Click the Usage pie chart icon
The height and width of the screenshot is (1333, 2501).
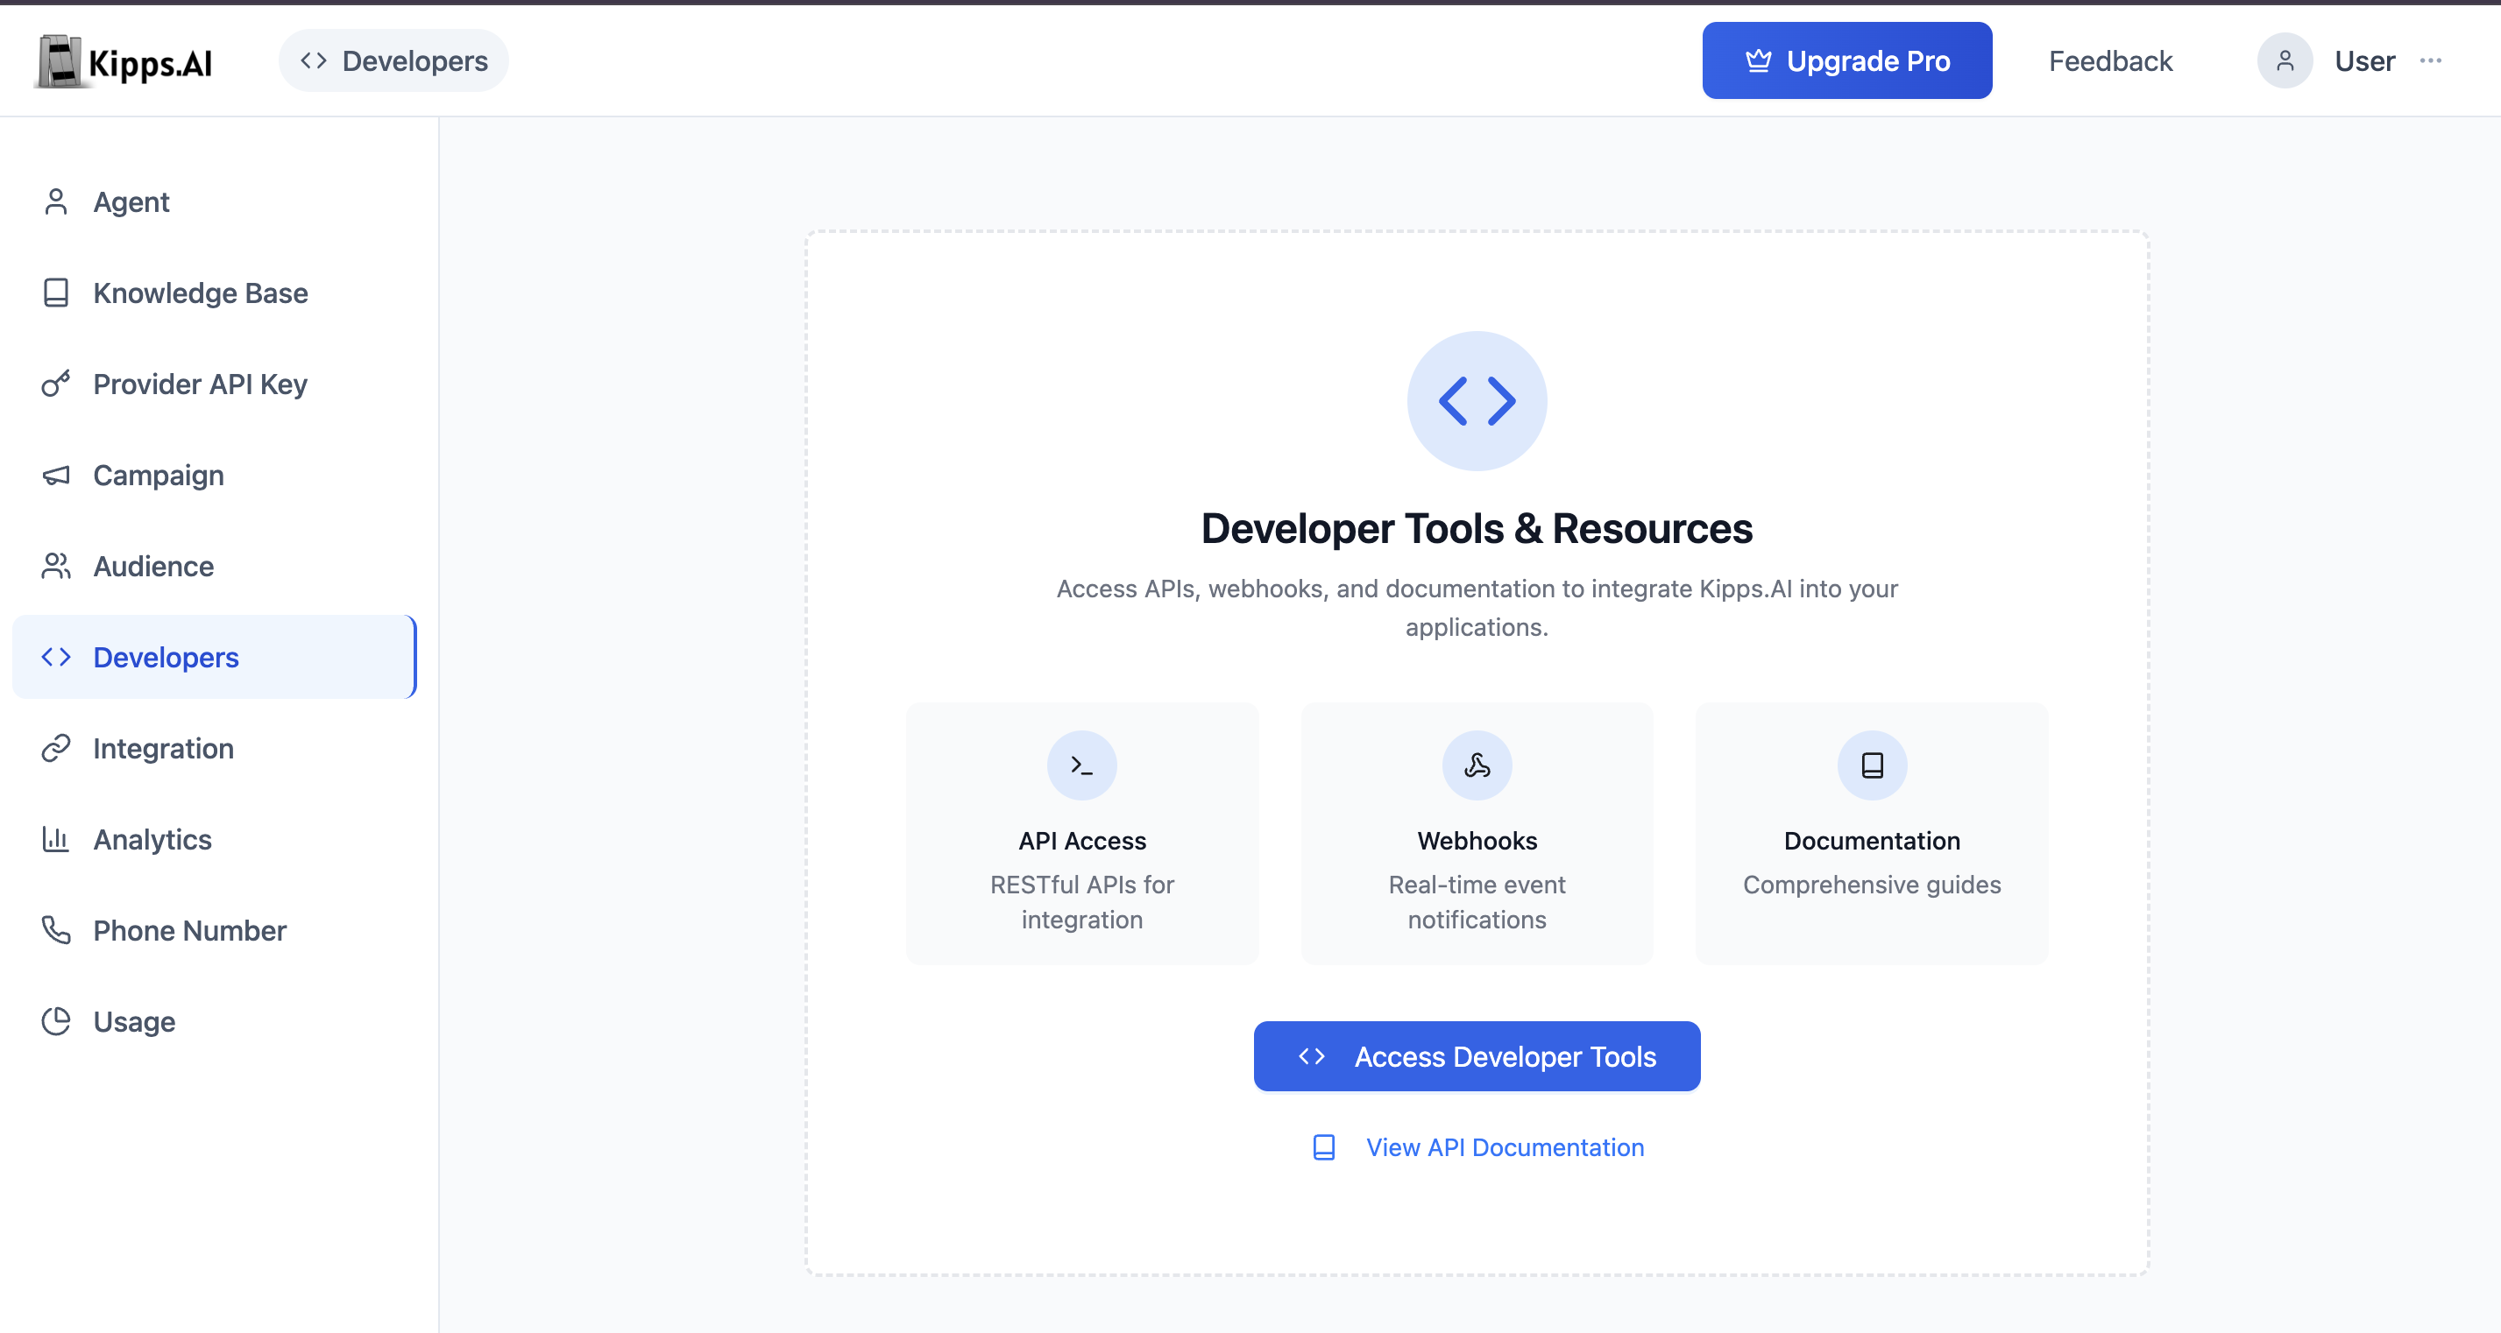56,1021
